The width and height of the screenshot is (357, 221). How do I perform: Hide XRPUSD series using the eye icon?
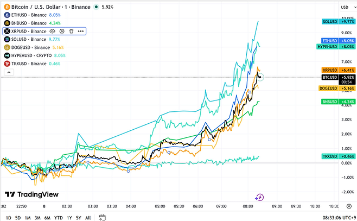click(52, 31)
